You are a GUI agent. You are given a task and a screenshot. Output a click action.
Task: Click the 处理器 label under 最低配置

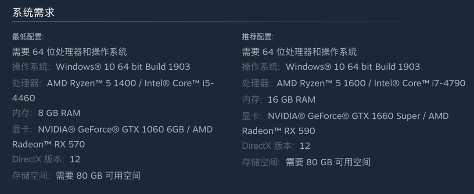click(x=27, y=83)
